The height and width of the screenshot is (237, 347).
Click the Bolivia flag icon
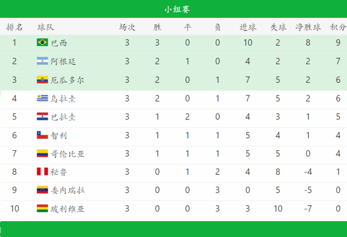[x=42, y=208]
